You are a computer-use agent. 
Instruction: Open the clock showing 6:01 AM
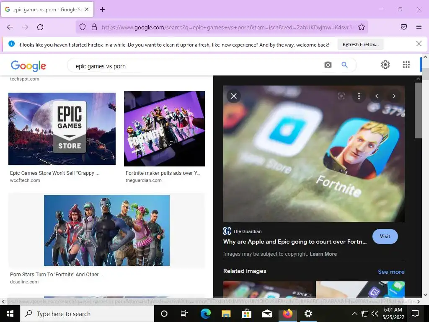point(393,314)
